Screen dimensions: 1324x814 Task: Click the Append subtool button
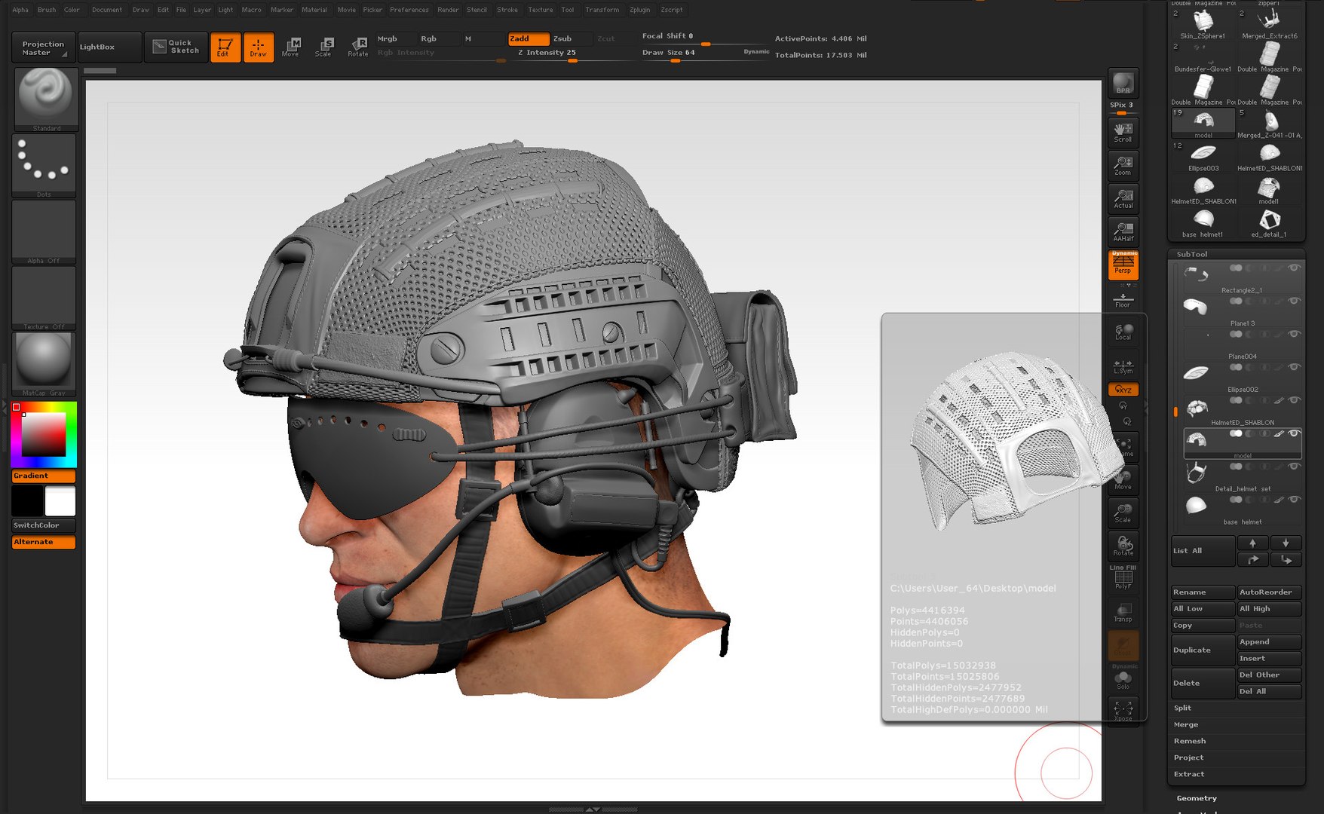point(1270,642)
